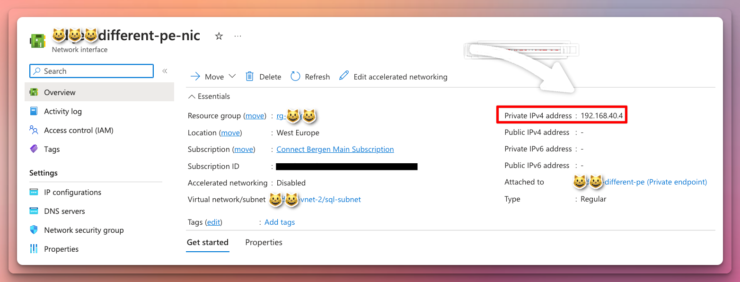
Task: Click the Network security group shield icon
Action: click(x=34, y=230)
